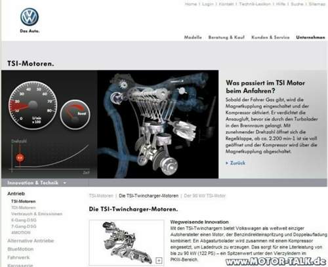Open the Login link
The height and width of the screenshot is (267, 328).
click(208, 4)
